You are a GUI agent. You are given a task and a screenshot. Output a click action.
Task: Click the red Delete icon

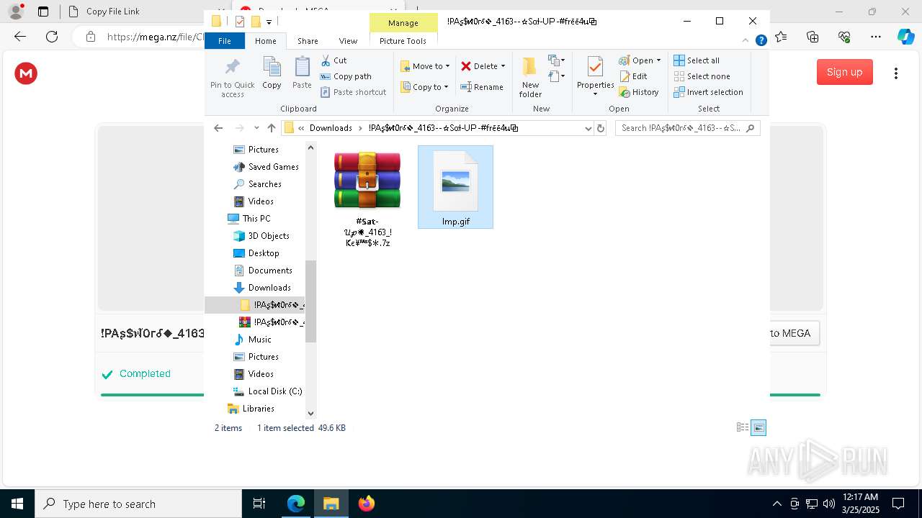coord(466,66)
